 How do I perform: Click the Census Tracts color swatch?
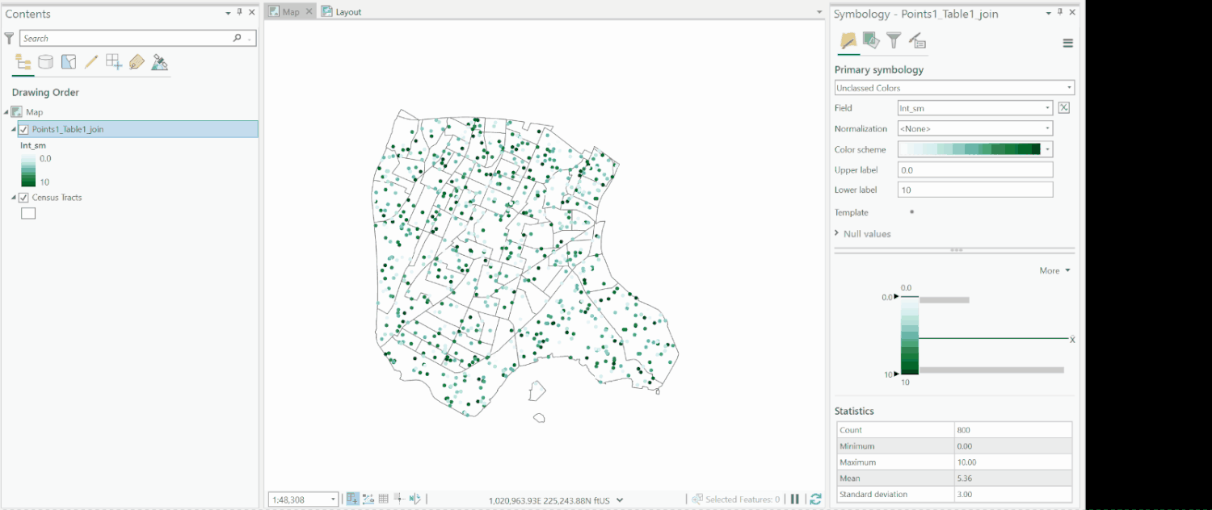pyautogui.click(x=28, y=212)
